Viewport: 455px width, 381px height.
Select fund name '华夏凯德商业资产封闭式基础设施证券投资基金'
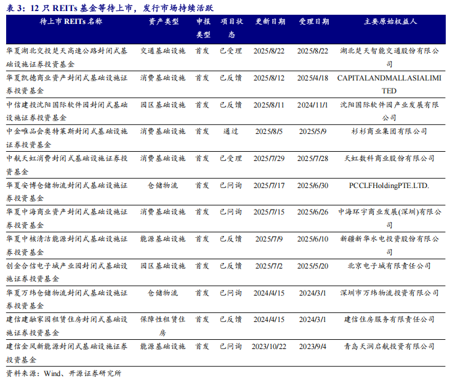(66, 84)
